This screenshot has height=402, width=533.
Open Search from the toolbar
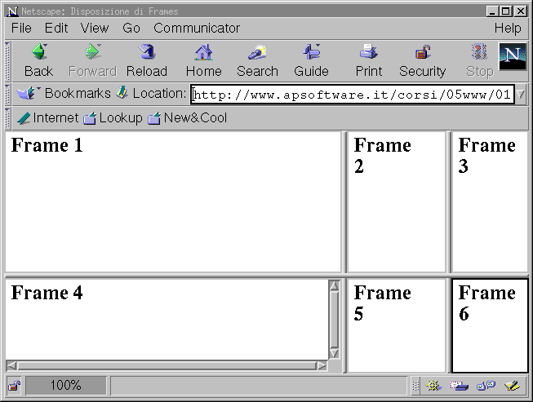point(257,60)
